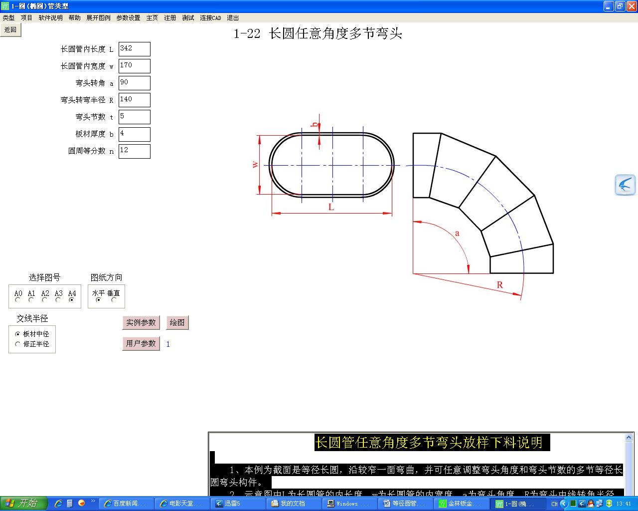Screen dimensions: 638x511
Task: Click the QQ penguin tray icon
Action: pos(591,504)
